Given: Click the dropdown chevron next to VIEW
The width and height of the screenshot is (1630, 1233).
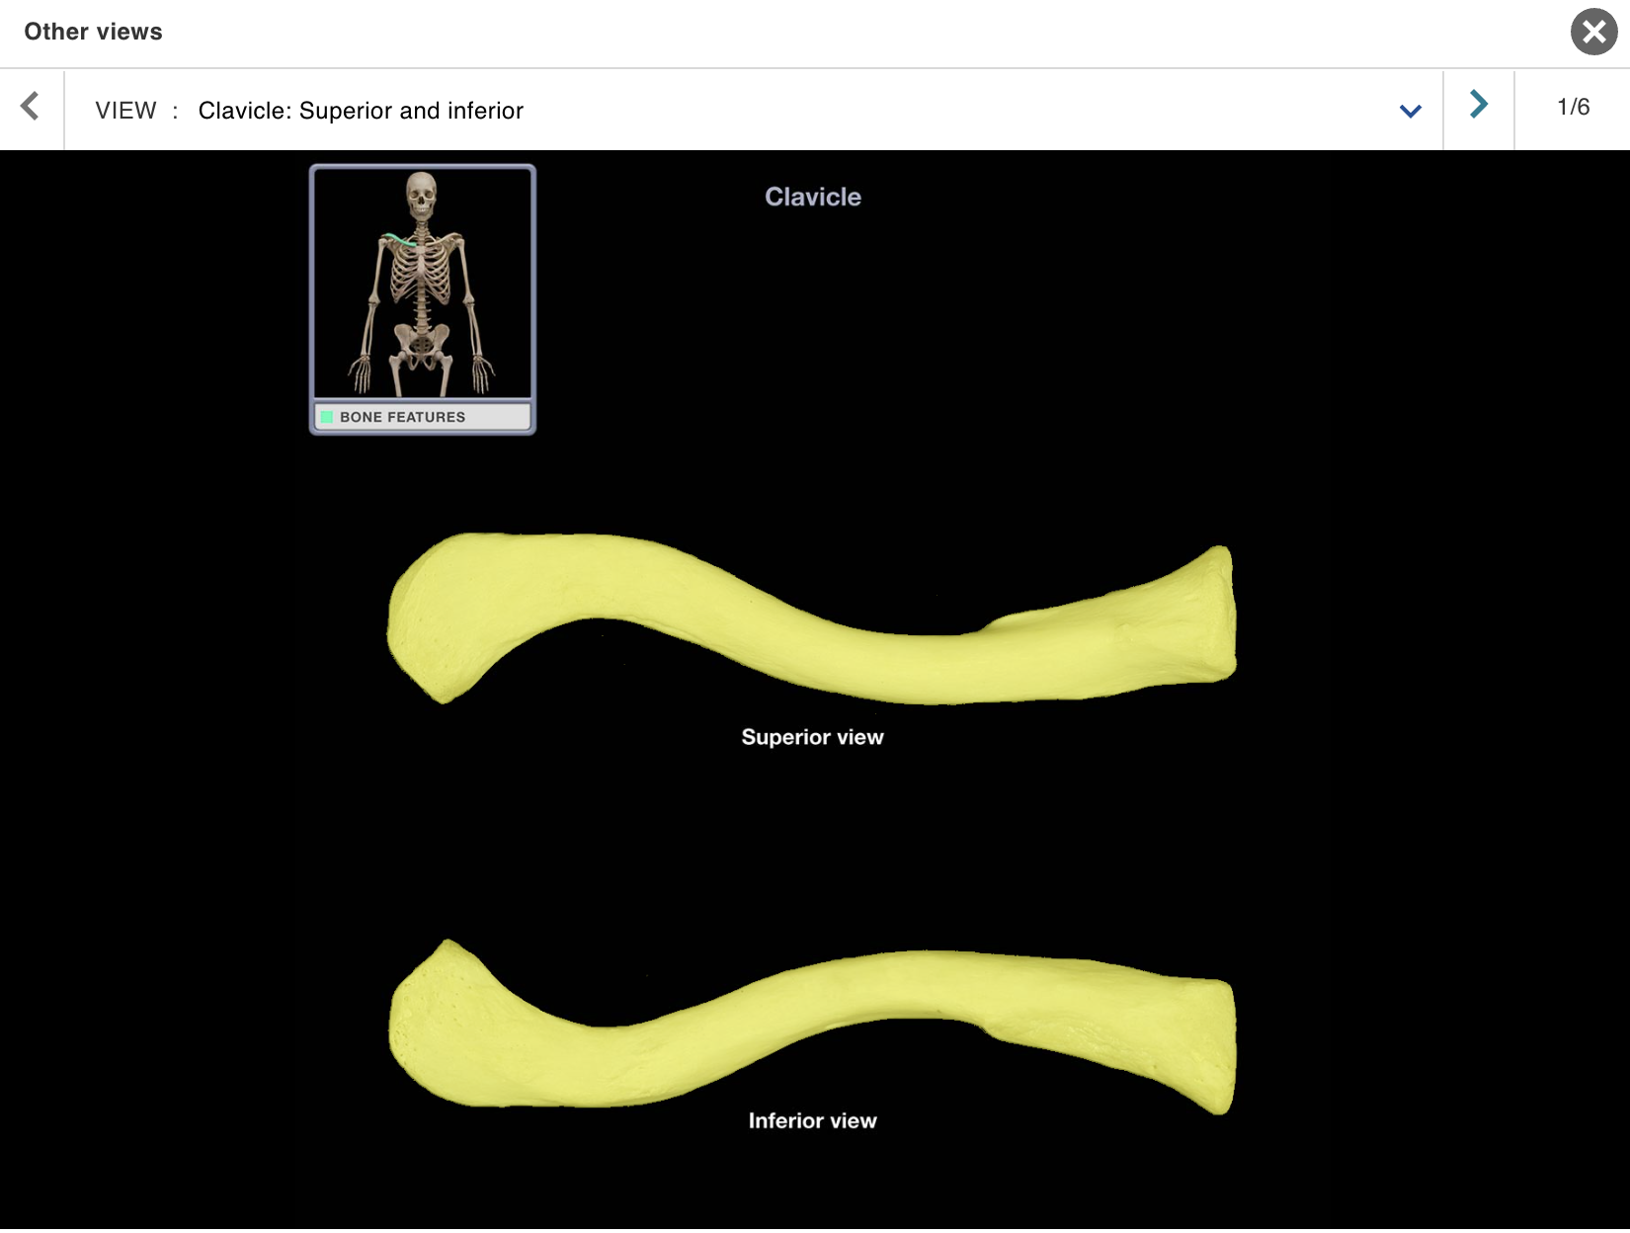Looking at the screenshot, I should click(1410, 110).
